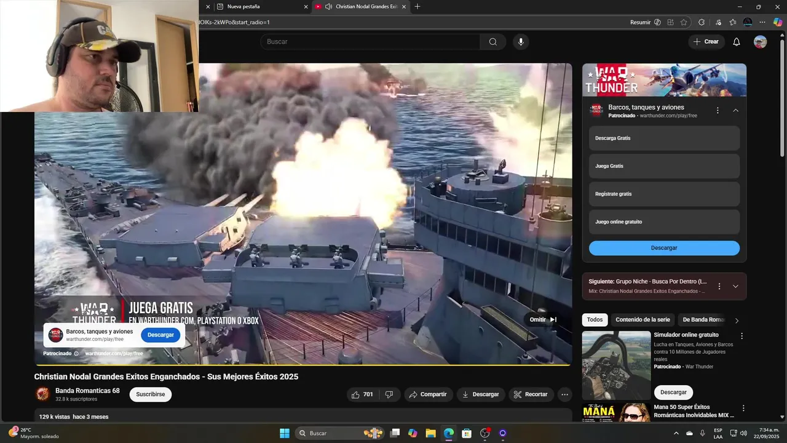Open the Favorites list toolbar icon

[x=732, y=22]
